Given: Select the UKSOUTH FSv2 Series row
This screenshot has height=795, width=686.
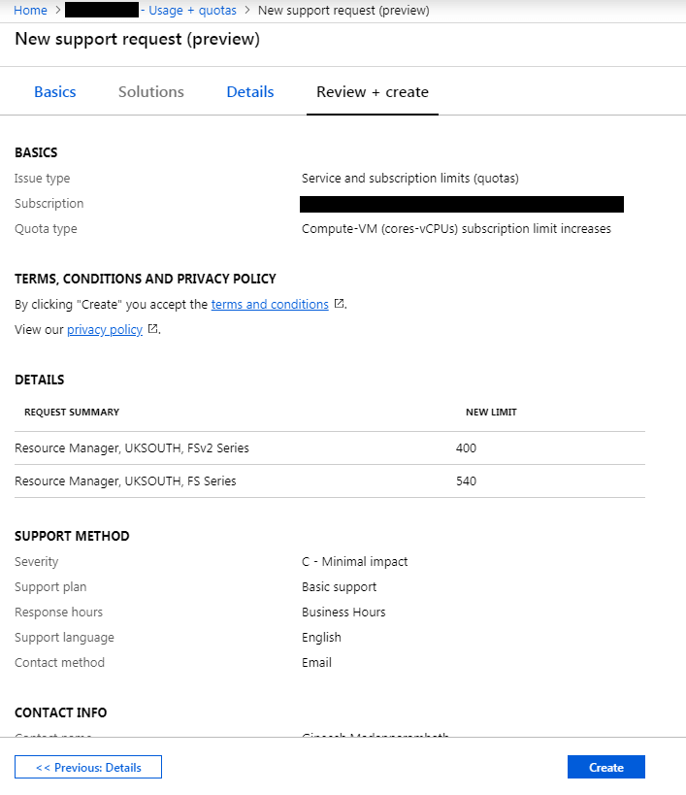Looking at the screenshot, I should pos(132,448).
